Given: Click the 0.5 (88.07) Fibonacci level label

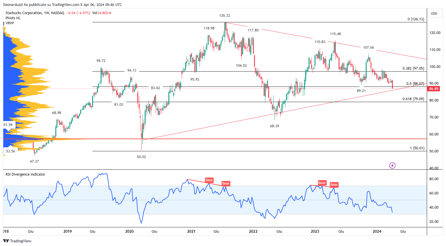Looking at the screenshot, I should (x=415, y=84).
